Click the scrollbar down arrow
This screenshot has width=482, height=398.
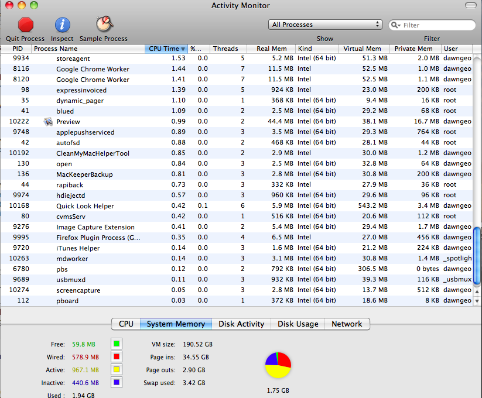tap(477, 301)
